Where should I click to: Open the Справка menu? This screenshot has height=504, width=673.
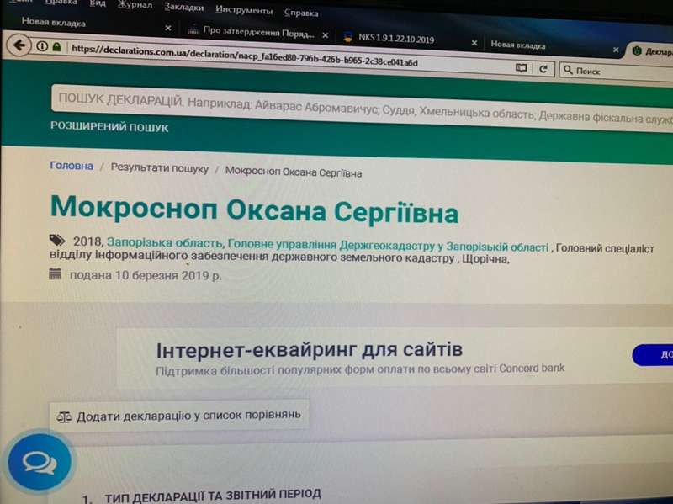301,13
